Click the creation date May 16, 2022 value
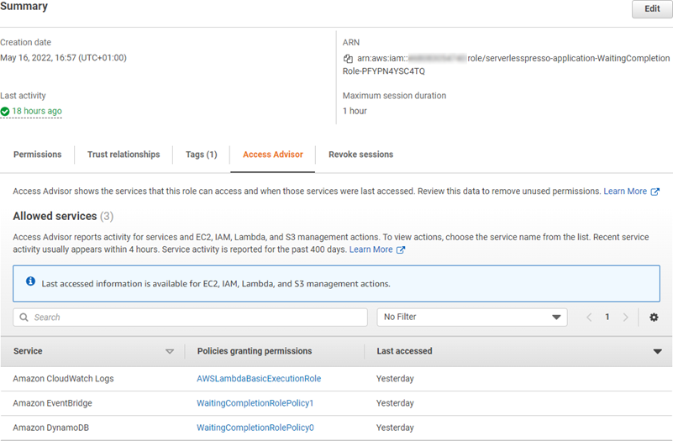 pos(63,57)
